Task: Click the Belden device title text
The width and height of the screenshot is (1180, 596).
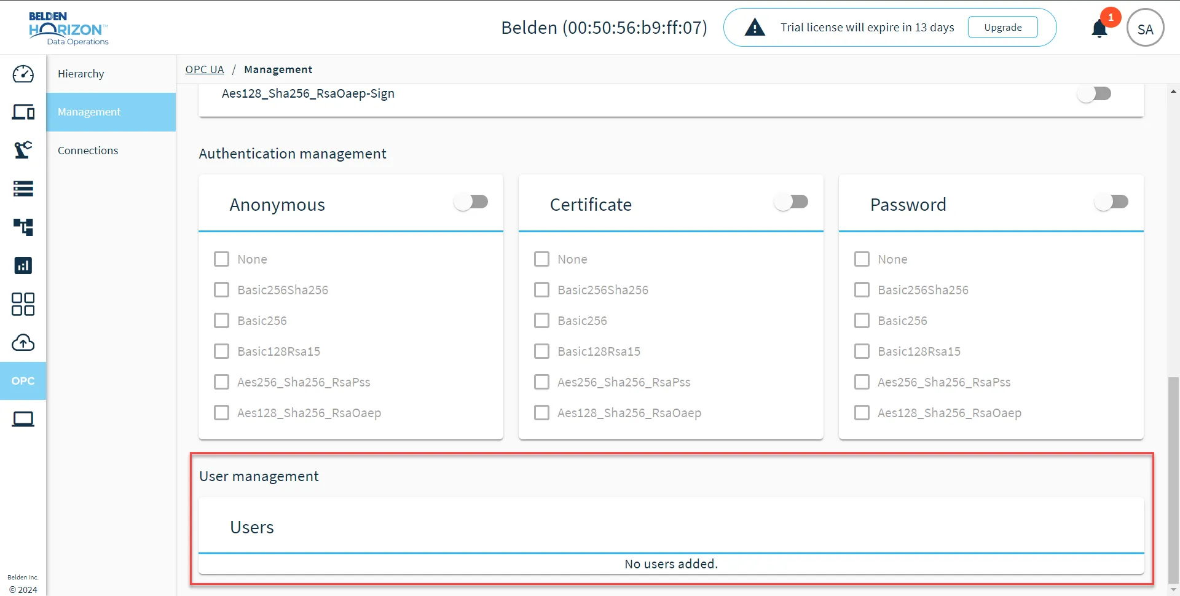Action: [604, 28]
